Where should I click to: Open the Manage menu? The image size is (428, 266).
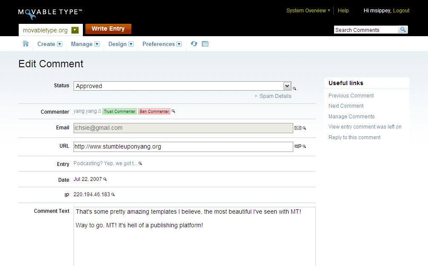85,44
